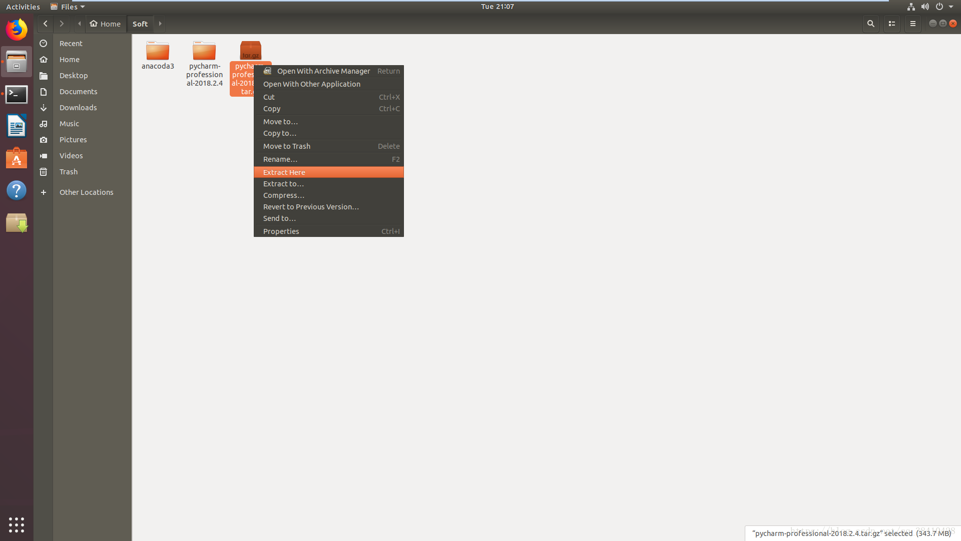Toggle list or grid view layout

pyautogui.click(x=891, y=24)
